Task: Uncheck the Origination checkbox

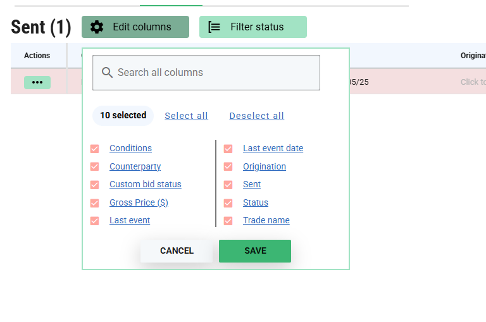Action: click(x=228, y=167)
